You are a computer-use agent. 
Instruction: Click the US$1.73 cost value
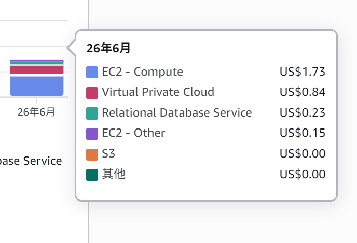pos(303,72)
